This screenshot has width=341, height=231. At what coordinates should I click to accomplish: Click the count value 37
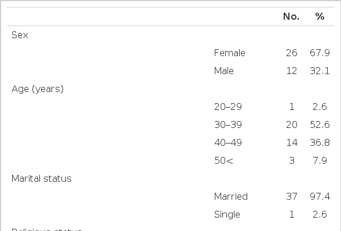pos(292,197)
